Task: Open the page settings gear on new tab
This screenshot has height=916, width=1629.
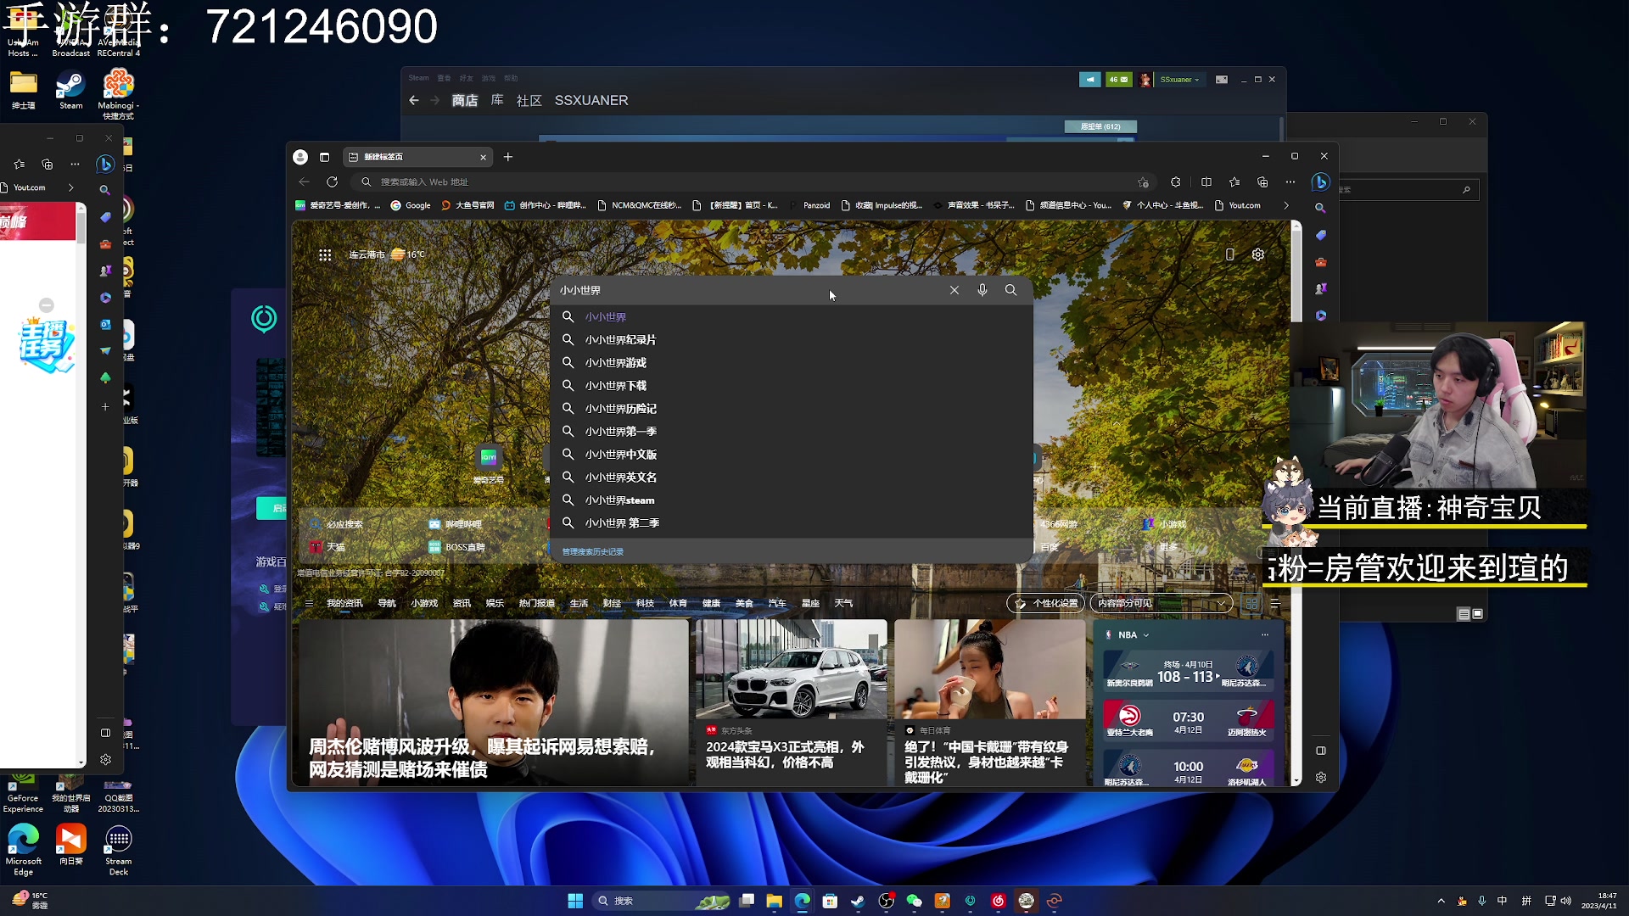Action: pos(1257,254)
